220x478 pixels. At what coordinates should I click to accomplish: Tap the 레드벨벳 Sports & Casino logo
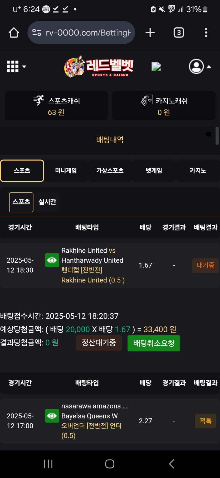[99, 67]
